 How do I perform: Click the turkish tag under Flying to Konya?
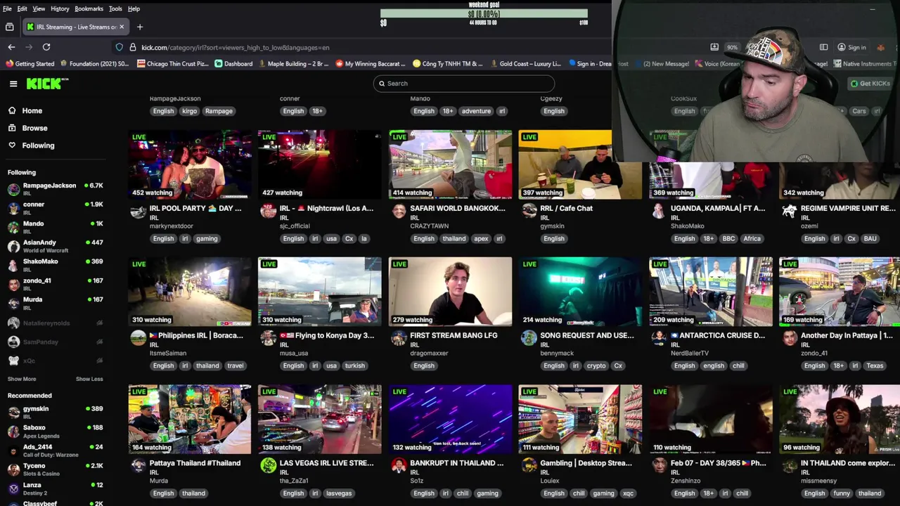pyautogui.click(x=354, y=365)
